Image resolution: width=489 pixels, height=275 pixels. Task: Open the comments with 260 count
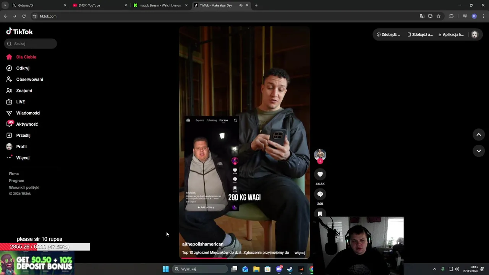pos(320,194)
